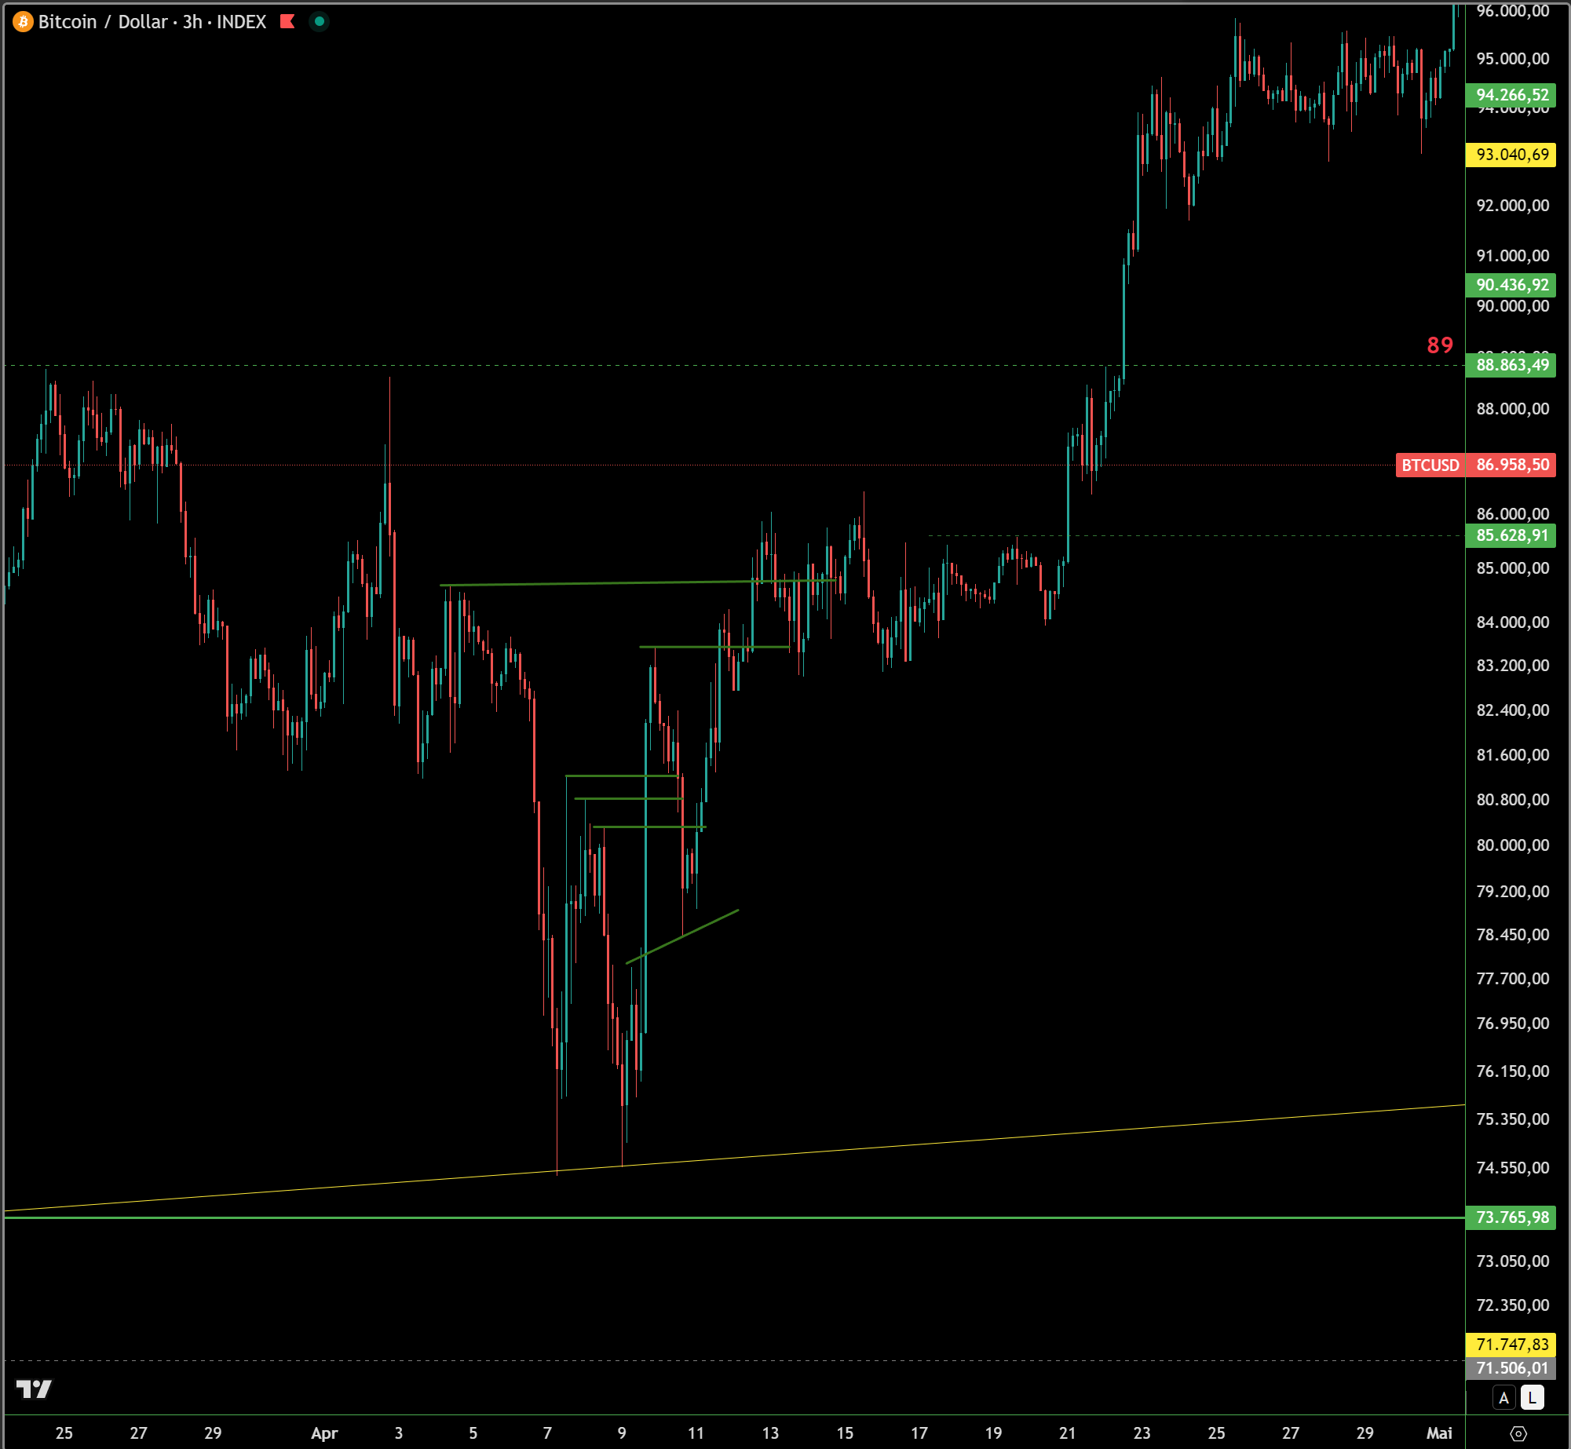1571x1449 pixels.
Task: Click the red flag icon beside INDEX
Action: [287, 22]
